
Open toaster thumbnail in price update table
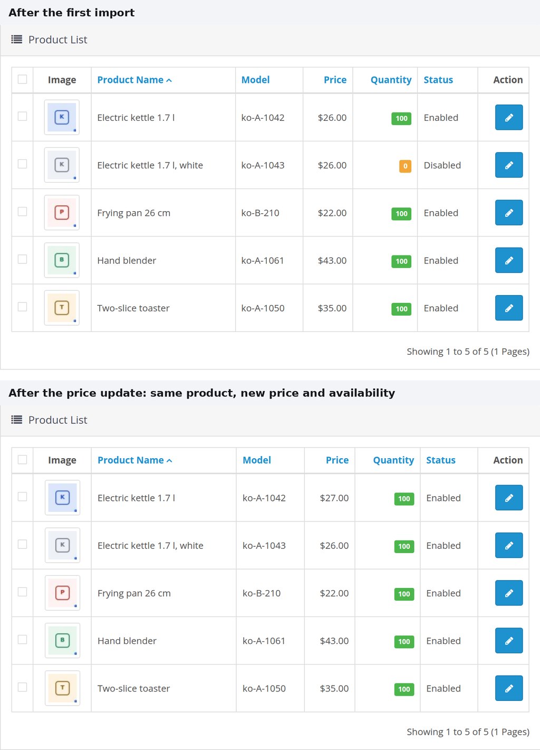62,688
